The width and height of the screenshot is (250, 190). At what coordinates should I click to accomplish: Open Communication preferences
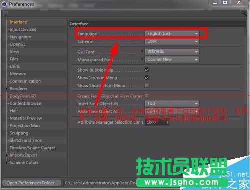[25, 81]
